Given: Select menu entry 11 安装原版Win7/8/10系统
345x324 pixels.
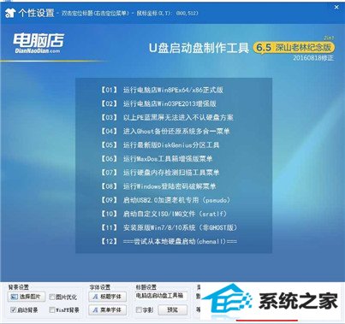Looking at the screenshot, I should (x=169, y=227).
